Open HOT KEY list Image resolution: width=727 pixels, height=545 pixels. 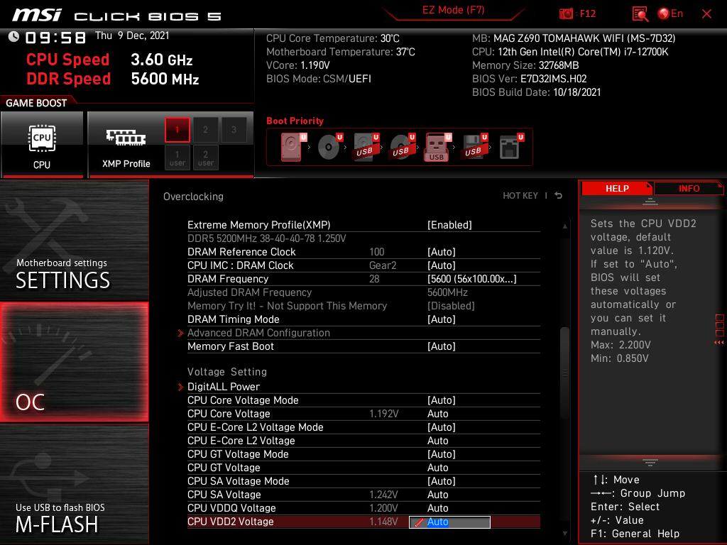[x=520, y=196]
